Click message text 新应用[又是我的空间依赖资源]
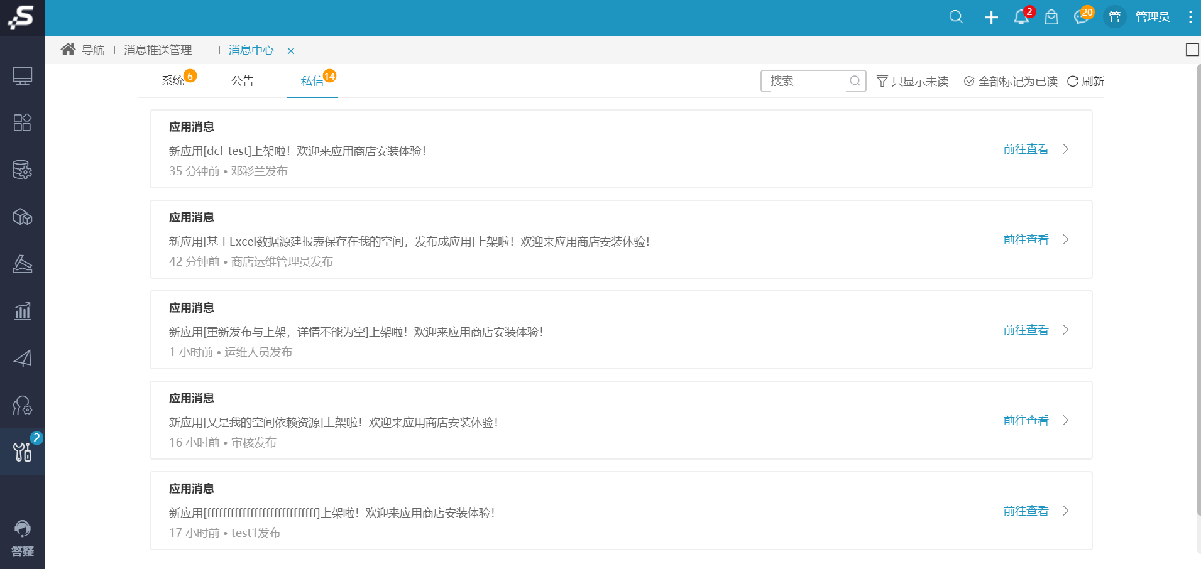1201x569 pixels. [x=334, y=423]
